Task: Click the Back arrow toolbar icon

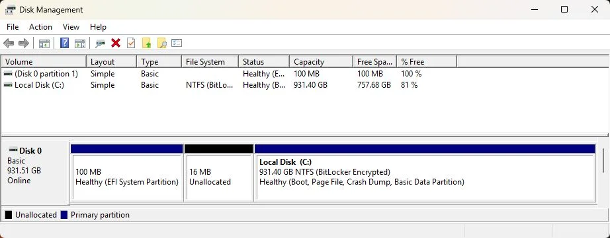Action: point(9,43)
